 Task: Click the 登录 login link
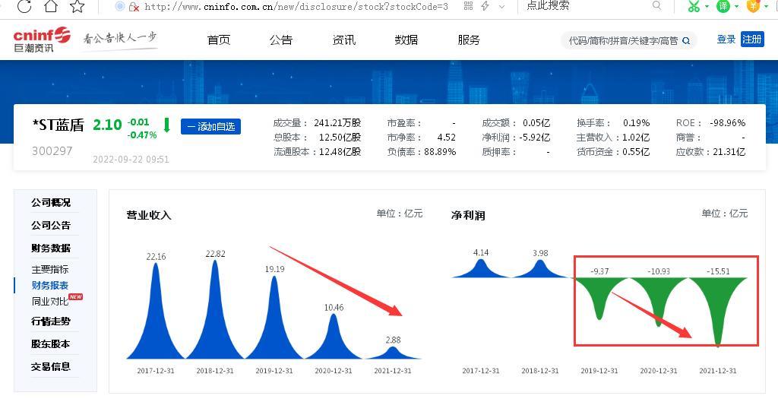pyautogui.click(x=726, y=40)
